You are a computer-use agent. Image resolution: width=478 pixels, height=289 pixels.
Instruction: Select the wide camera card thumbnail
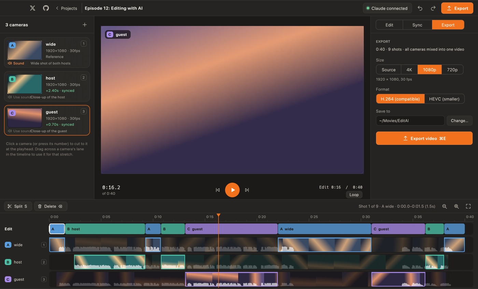[x=25, y=50]
